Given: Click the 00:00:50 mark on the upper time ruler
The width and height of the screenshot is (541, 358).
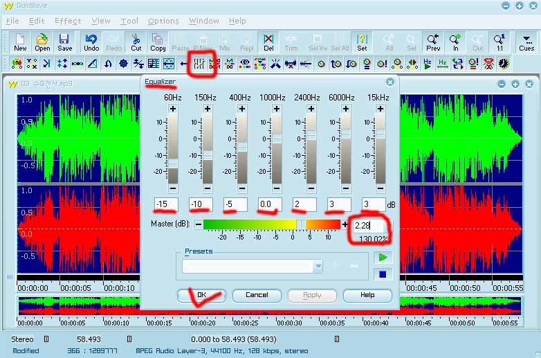Looking at the screenshot, I should pos(465,288).
